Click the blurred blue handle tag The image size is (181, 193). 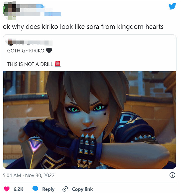click(52, 14)
